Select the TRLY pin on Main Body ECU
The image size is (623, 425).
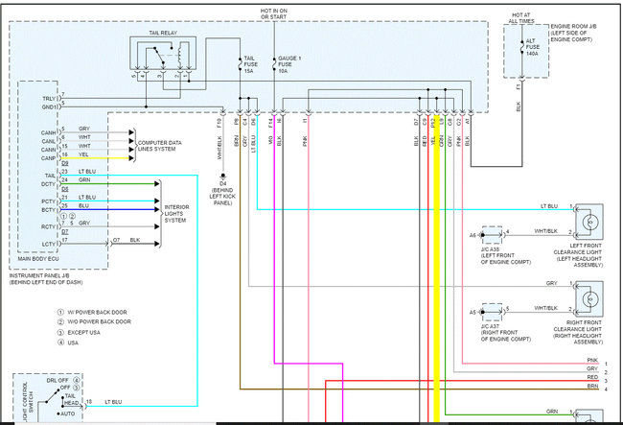49,99
